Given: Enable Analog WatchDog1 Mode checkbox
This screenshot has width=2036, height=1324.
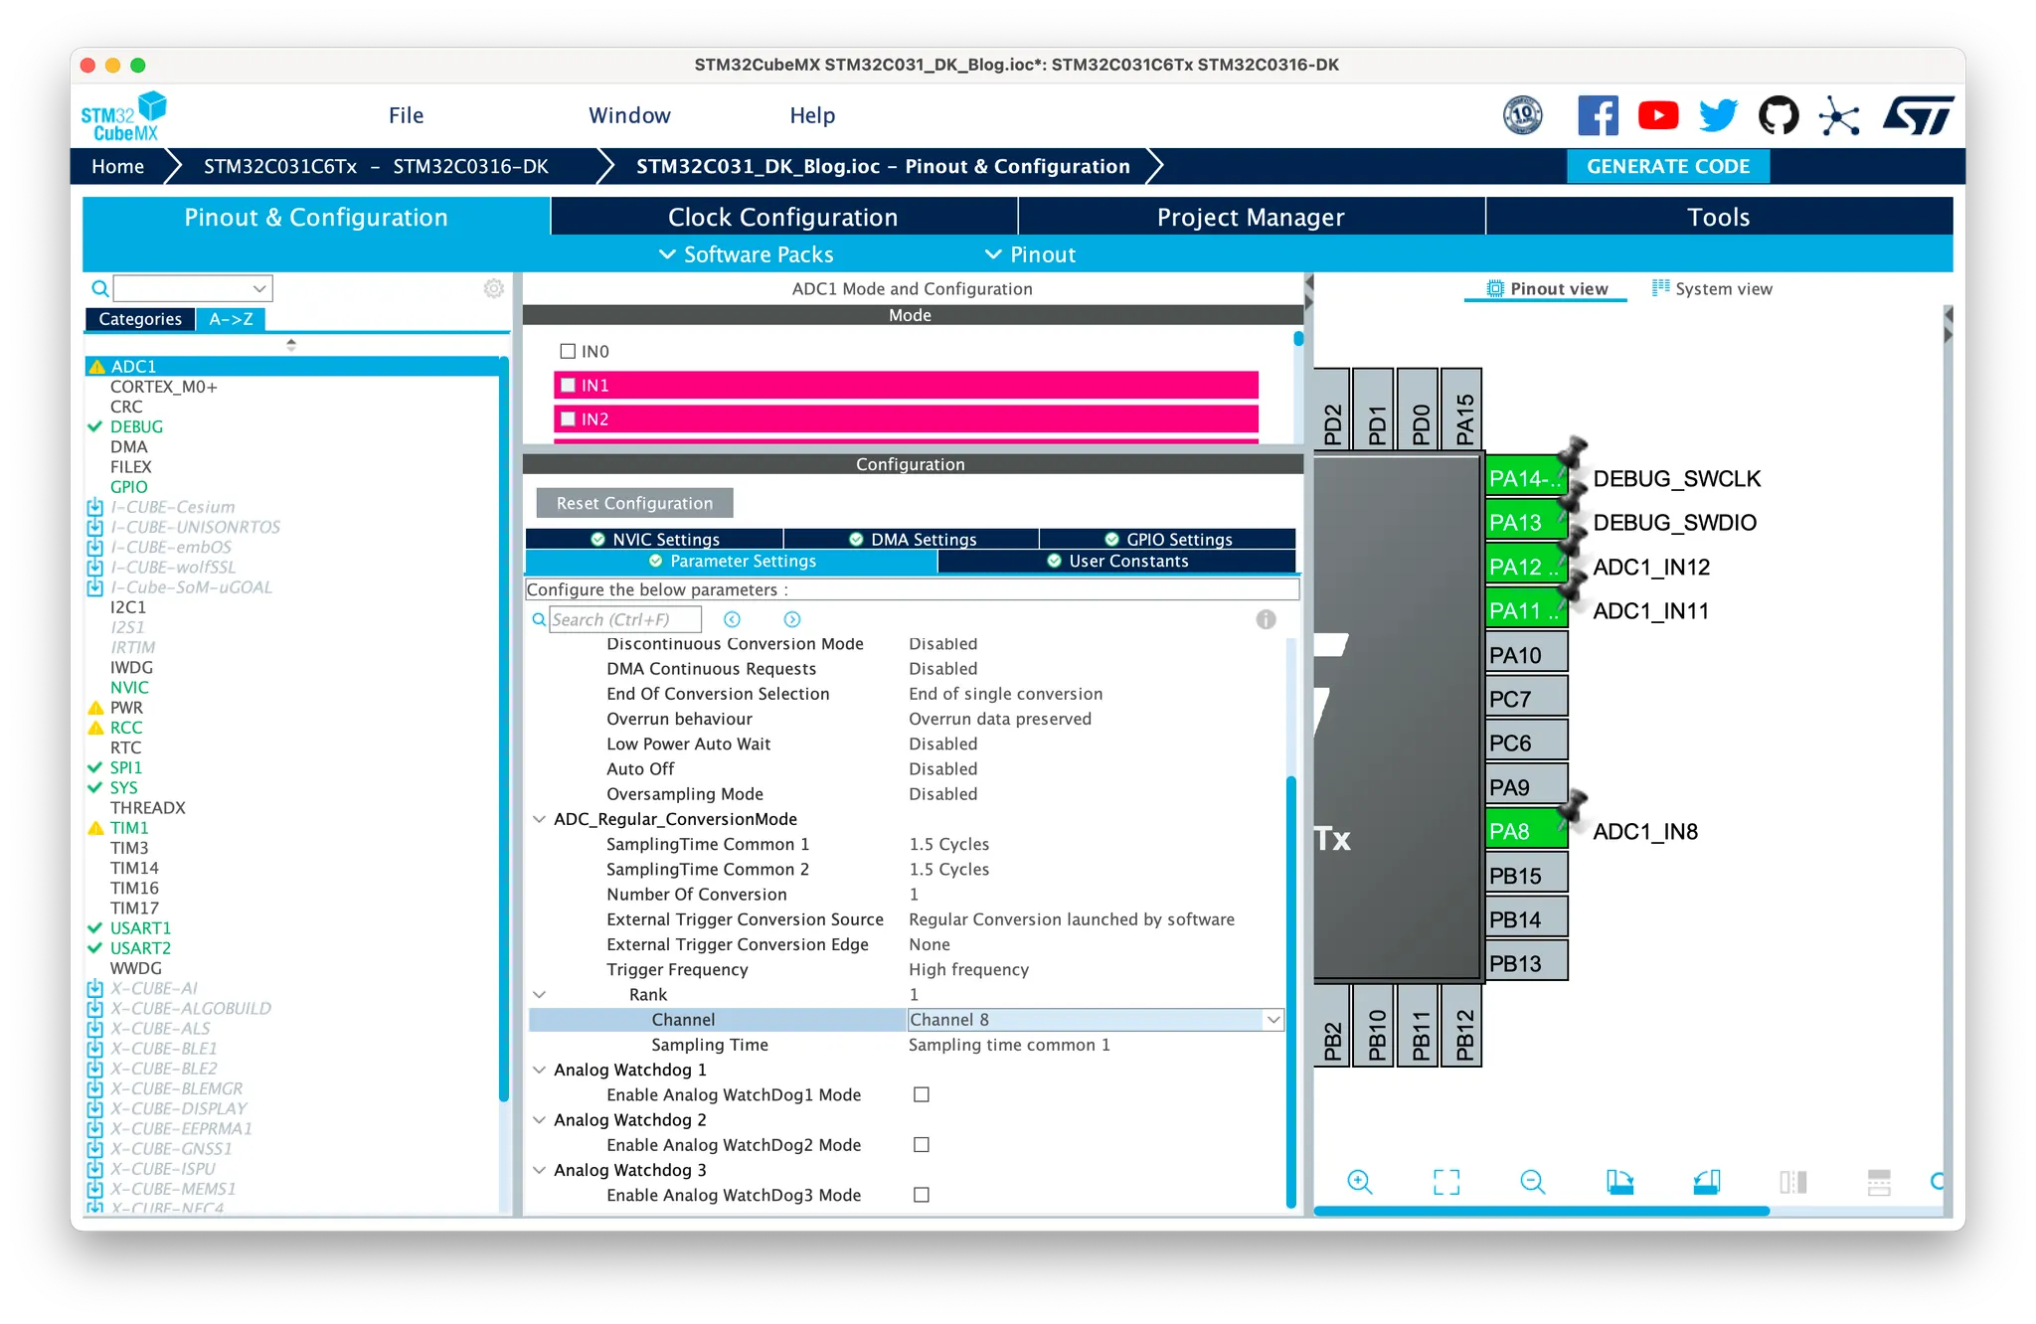Looking at the screenshot, I should pyautogui.click(x=922, y=1094).
